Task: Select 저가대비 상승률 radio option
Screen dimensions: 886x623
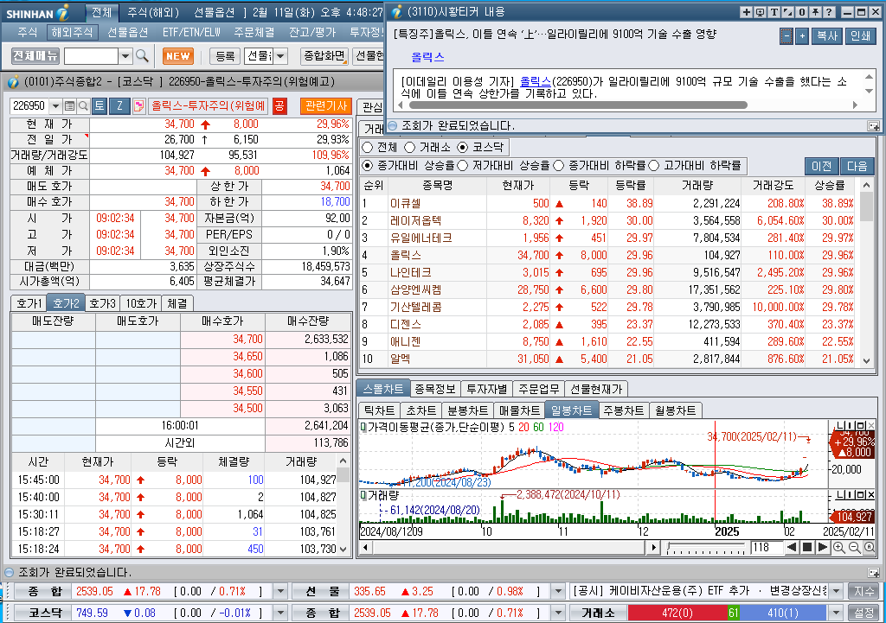Action: [x=463, y=165]
